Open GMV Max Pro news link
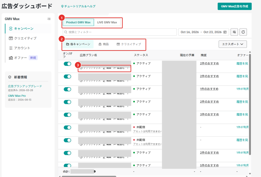Image resolution: width=261 pixels, height=177 pixels. 17,96
